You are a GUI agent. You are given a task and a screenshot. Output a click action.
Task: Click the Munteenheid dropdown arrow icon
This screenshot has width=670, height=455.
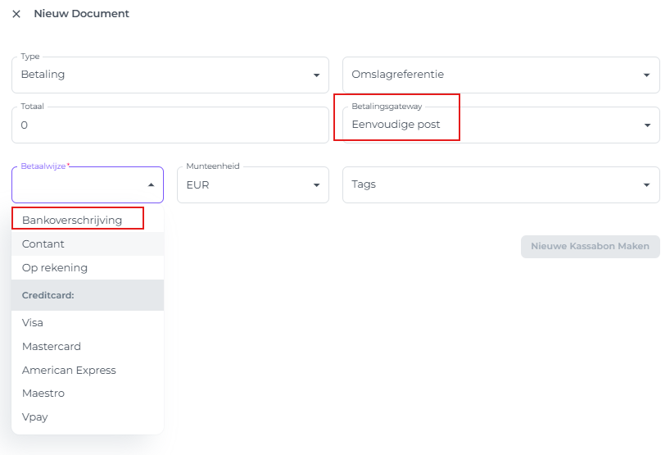click(316, 185)
